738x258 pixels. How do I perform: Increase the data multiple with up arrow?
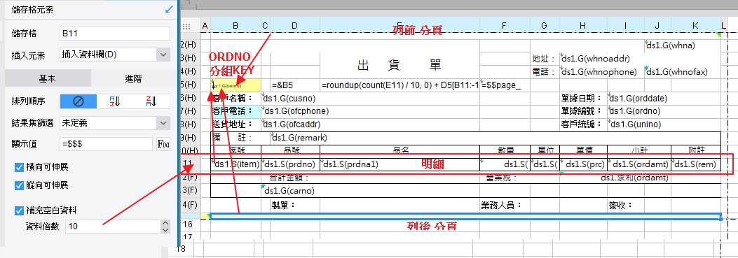pos(165,223)
